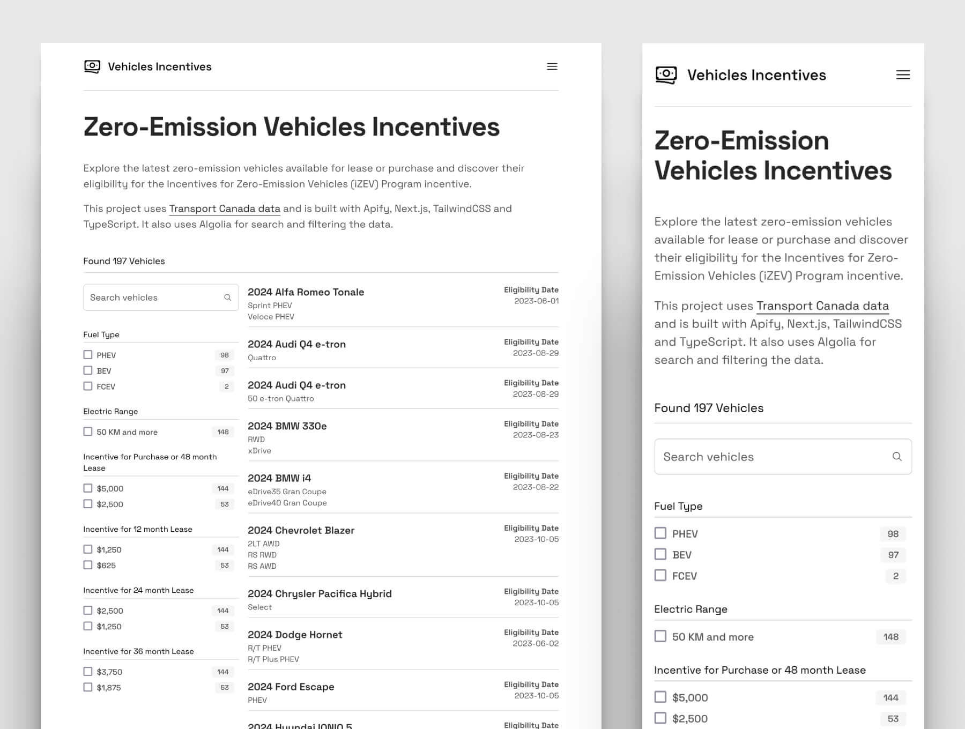Check PHEV fuel type in mobile view
The height and width of the screenshot is (729, 965).
[x=660, y=533]
